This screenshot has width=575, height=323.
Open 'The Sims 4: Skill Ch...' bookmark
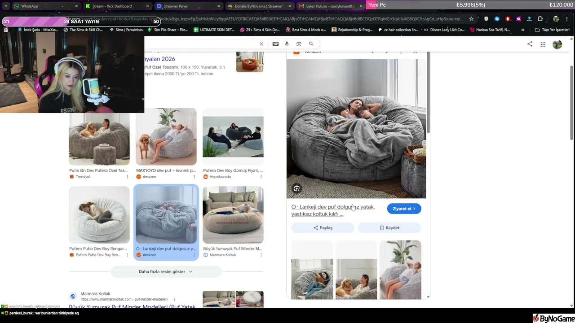click(84, 30)
